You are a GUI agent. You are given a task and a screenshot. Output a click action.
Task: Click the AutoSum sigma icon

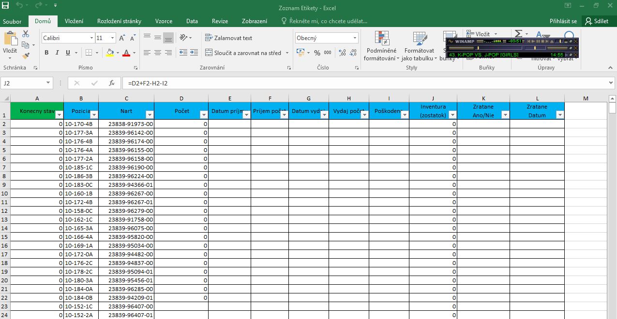[518, 34]
